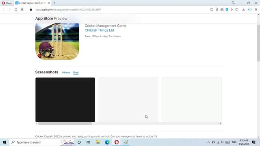Click the page vertical scrollbar thumb
The width and height of the screenshot is (260, 146).
258,43
